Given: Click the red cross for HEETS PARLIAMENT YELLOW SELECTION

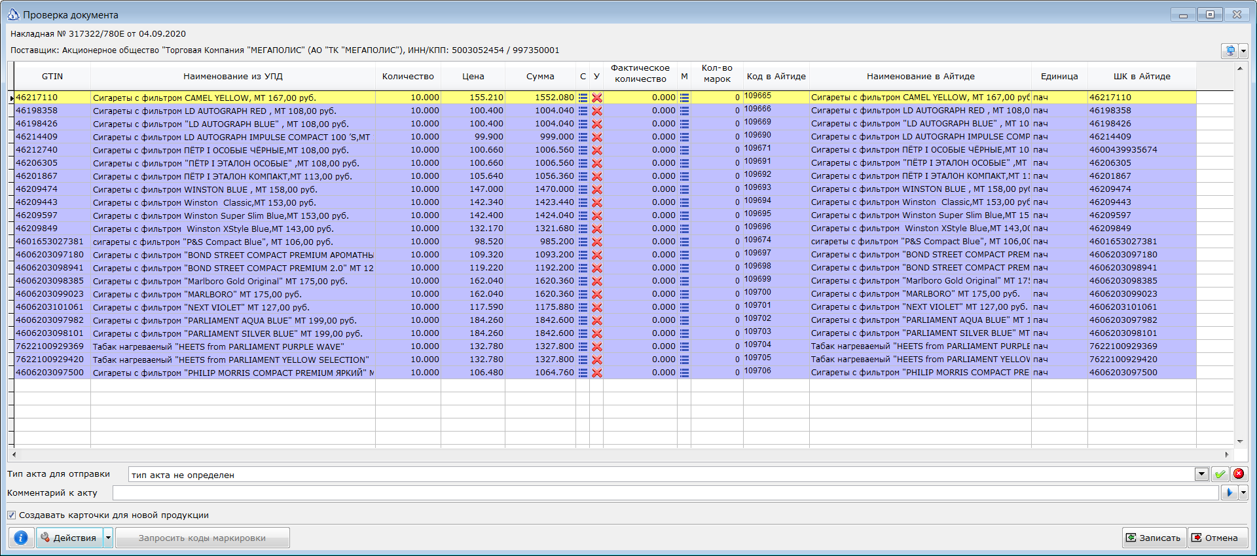Looking at the screenshot, I should (x=597, y=360).
